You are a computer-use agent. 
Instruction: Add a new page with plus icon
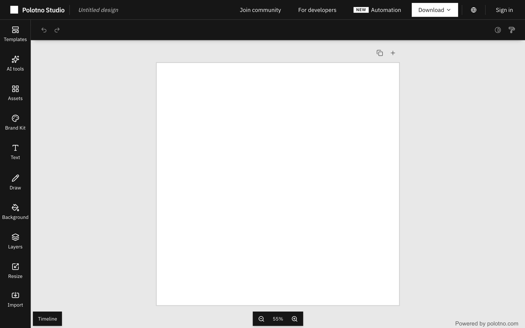point(393,53)
